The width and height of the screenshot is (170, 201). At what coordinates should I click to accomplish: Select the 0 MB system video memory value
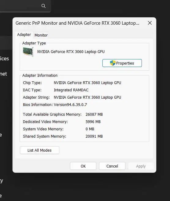90,129
